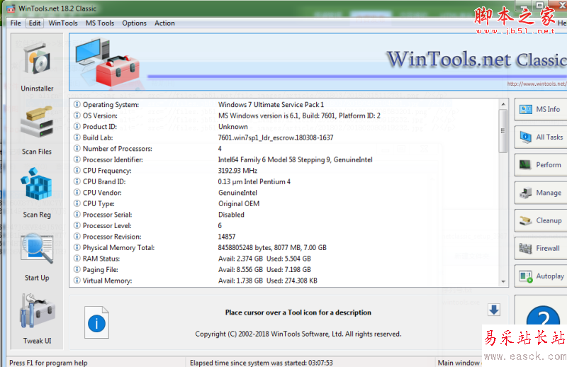Click the system info list scroll up arrow
Viewport: 567px width, 367px height.
click(x=503, y=104)
